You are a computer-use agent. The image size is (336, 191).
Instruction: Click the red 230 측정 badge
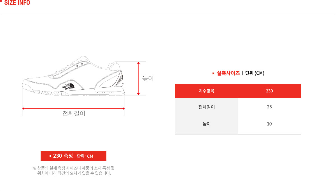pos(73,156)
